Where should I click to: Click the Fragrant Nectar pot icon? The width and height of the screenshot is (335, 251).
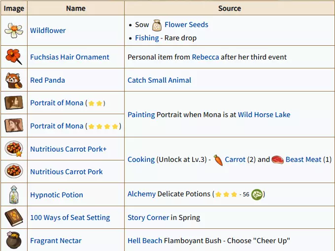click(x=14, y=241)
